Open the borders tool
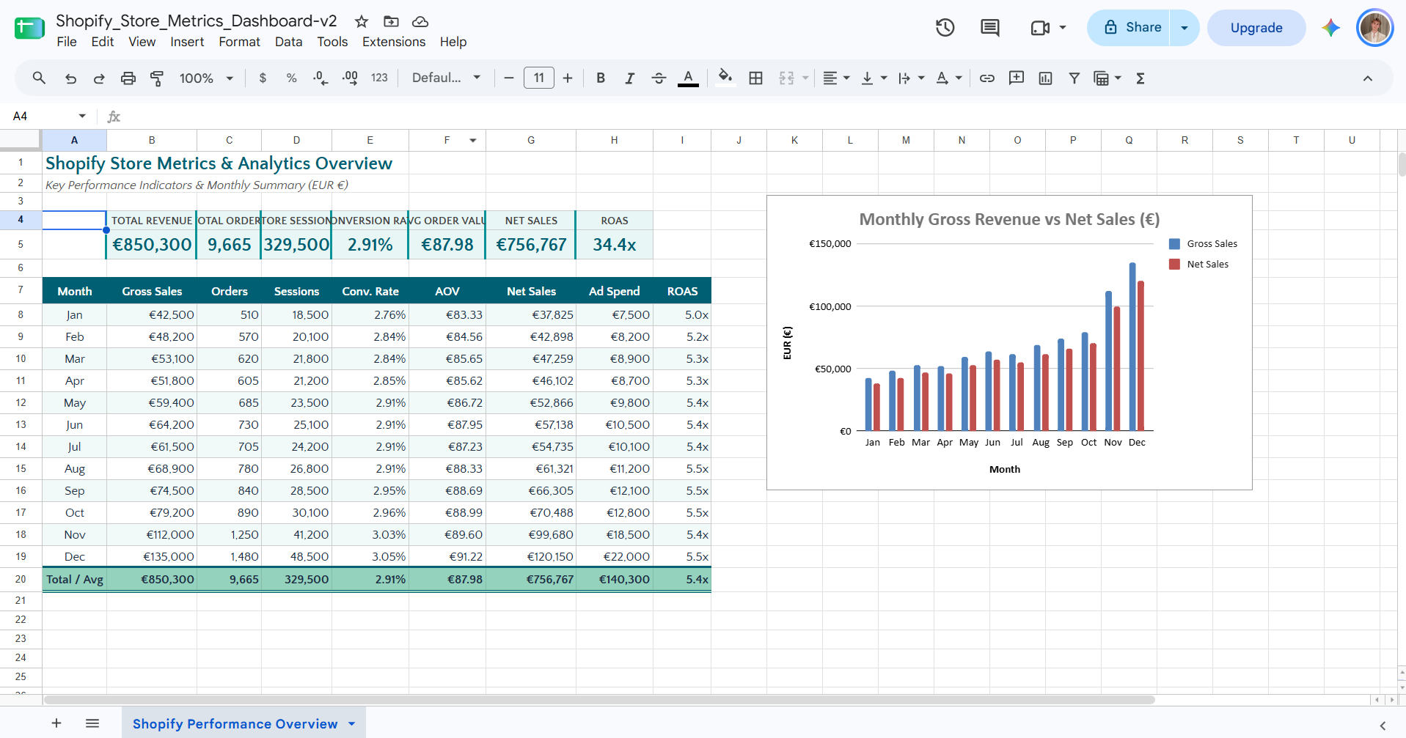This screenshot has width=1406, height=738. [x=755, y=78]
